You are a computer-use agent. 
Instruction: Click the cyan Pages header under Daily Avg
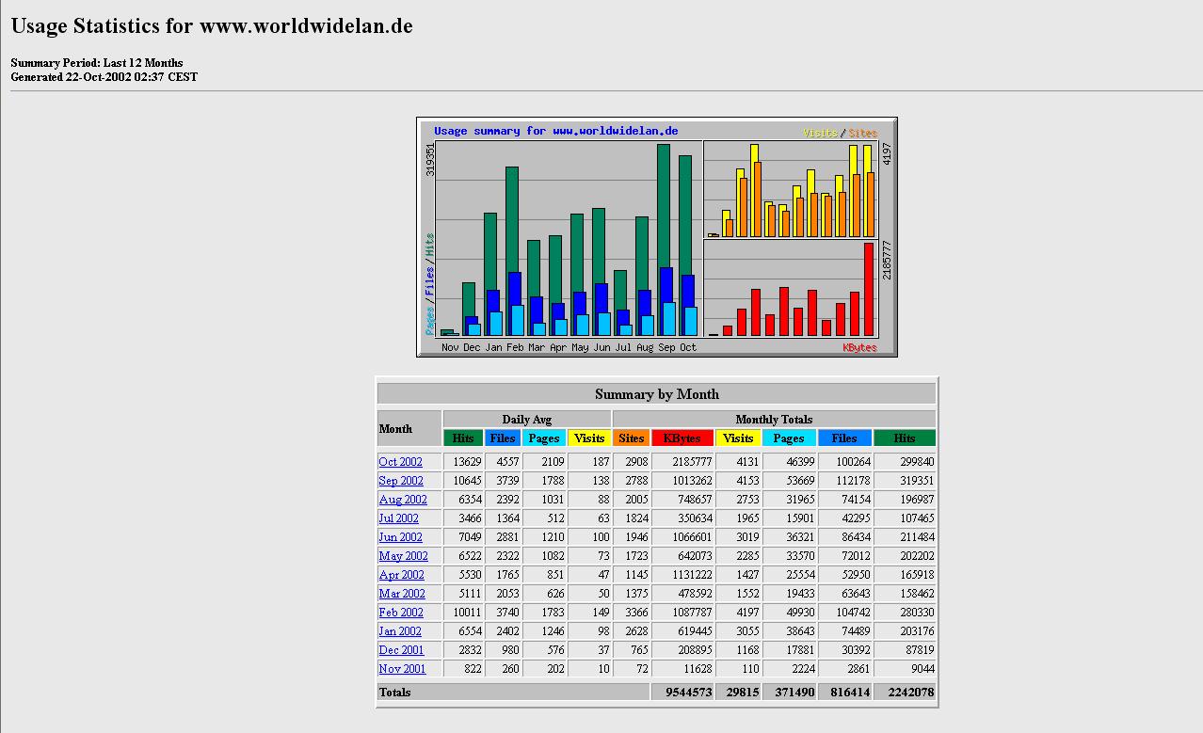543,438
